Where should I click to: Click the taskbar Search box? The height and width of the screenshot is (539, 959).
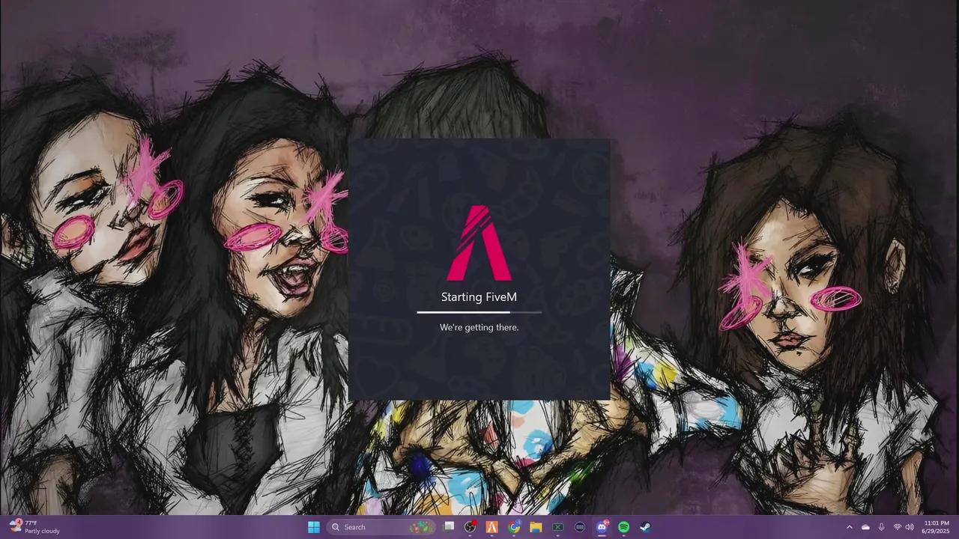pyautogui.click(x=382, y=527)
